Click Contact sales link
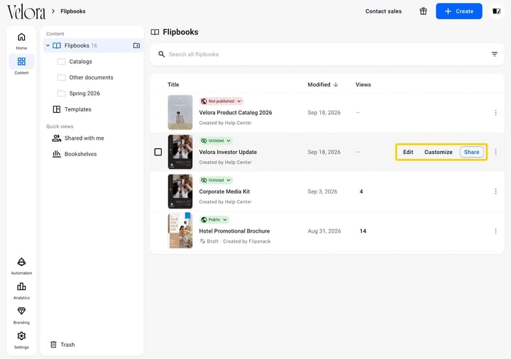 [383, 11]
